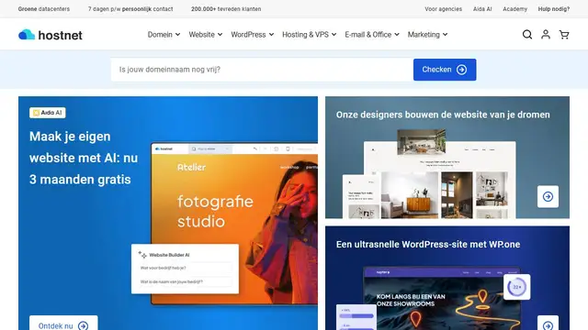Click '7 dagen p/w persoonlijk contact' text
This screenshot has height=330, width=588.
(x=130, y=9)
